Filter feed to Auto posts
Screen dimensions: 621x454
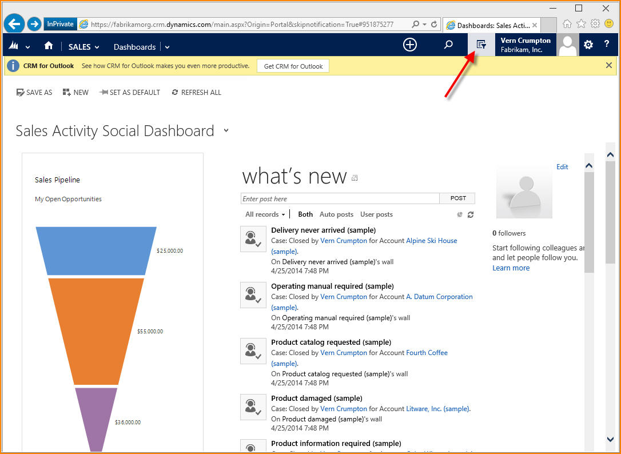click(x=336, y=214)
